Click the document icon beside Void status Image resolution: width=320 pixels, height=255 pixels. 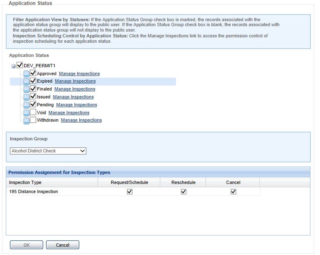27,113
